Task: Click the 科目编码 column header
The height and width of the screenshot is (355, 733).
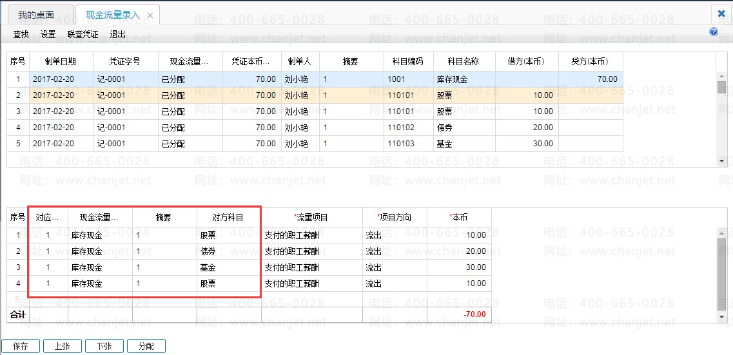Action: click(x=407, y=62)
